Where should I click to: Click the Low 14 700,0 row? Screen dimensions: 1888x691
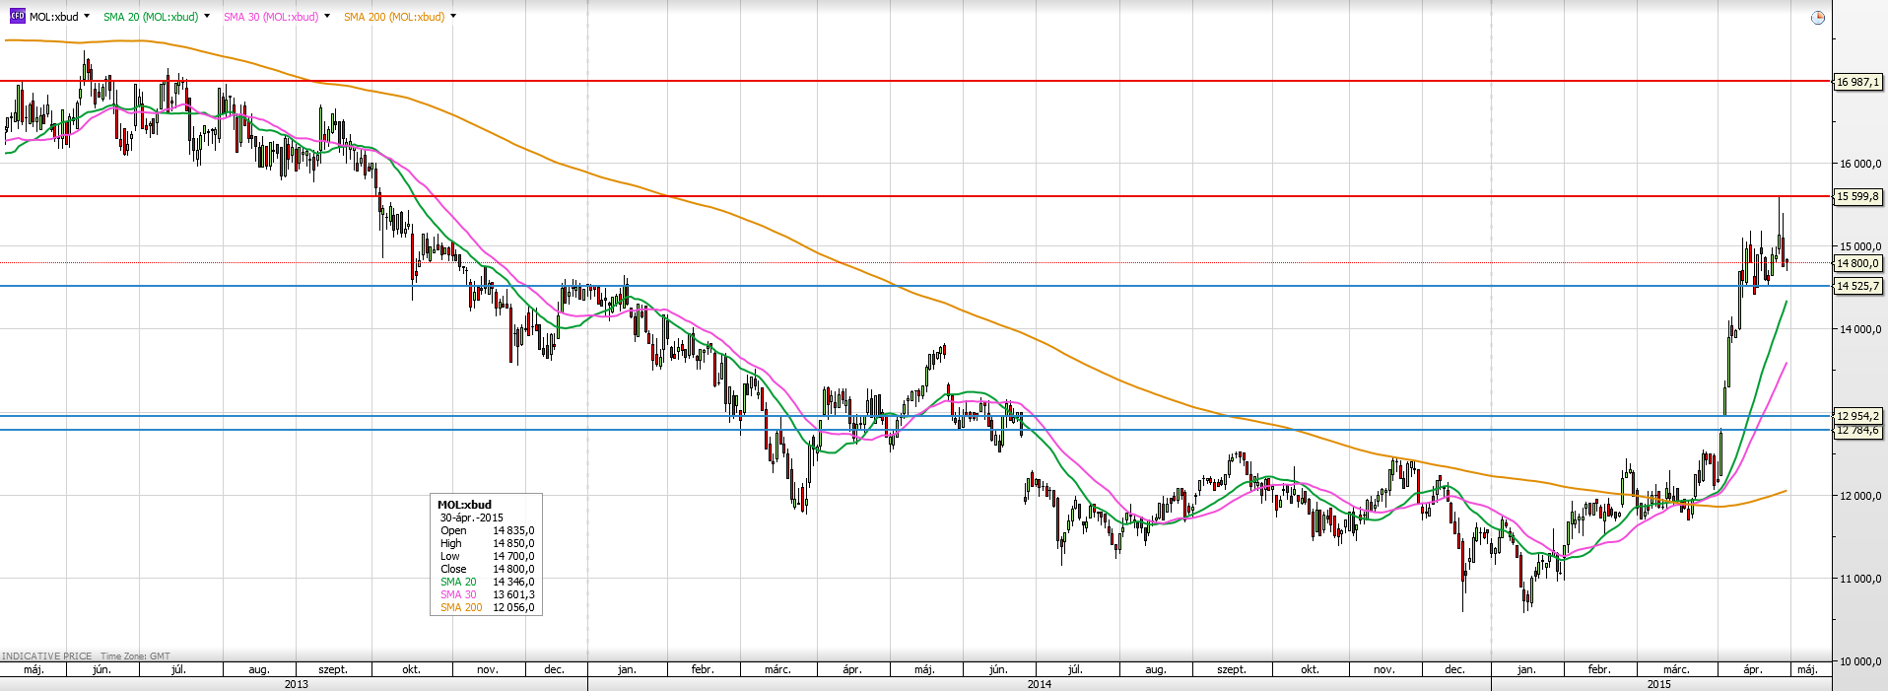[487, 556]
